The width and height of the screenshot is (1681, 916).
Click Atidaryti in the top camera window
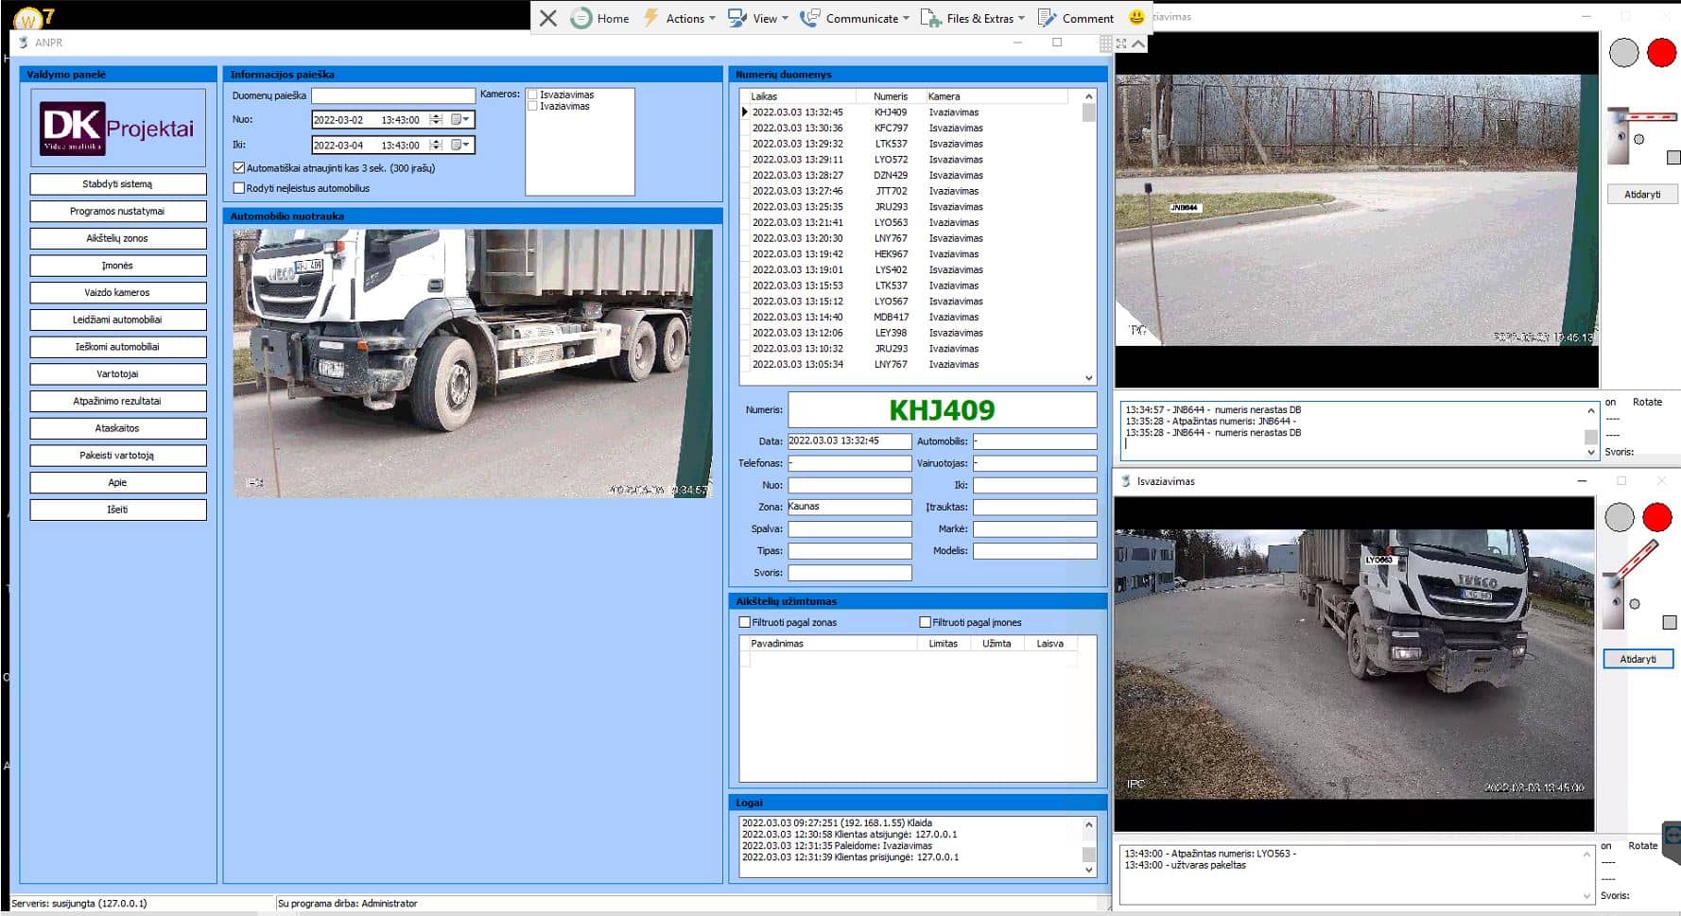(x=1642, y=195)
